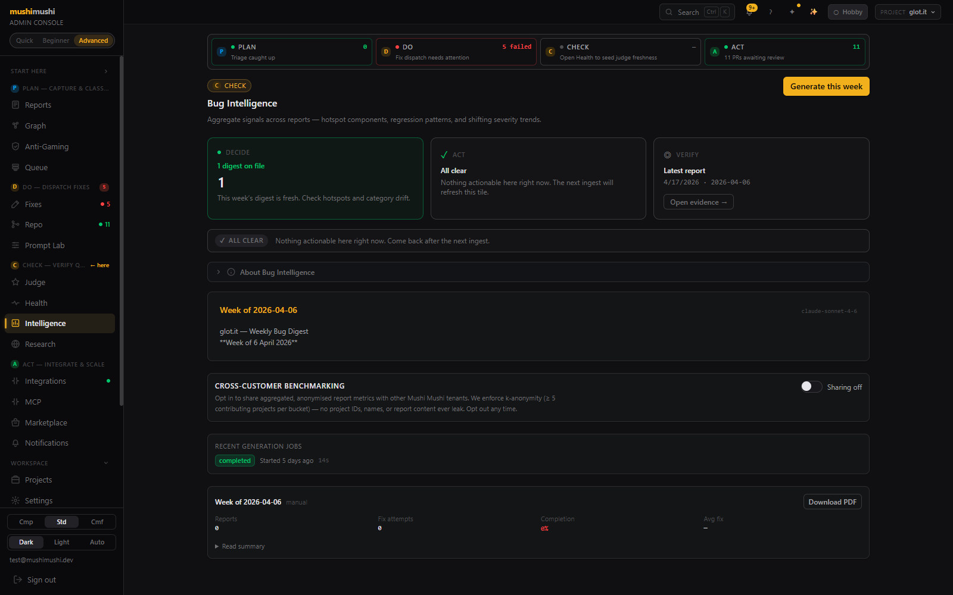Screen dimensions: 953x595
Task: Open the Reports sidebar icon
Action: [15, 105]
